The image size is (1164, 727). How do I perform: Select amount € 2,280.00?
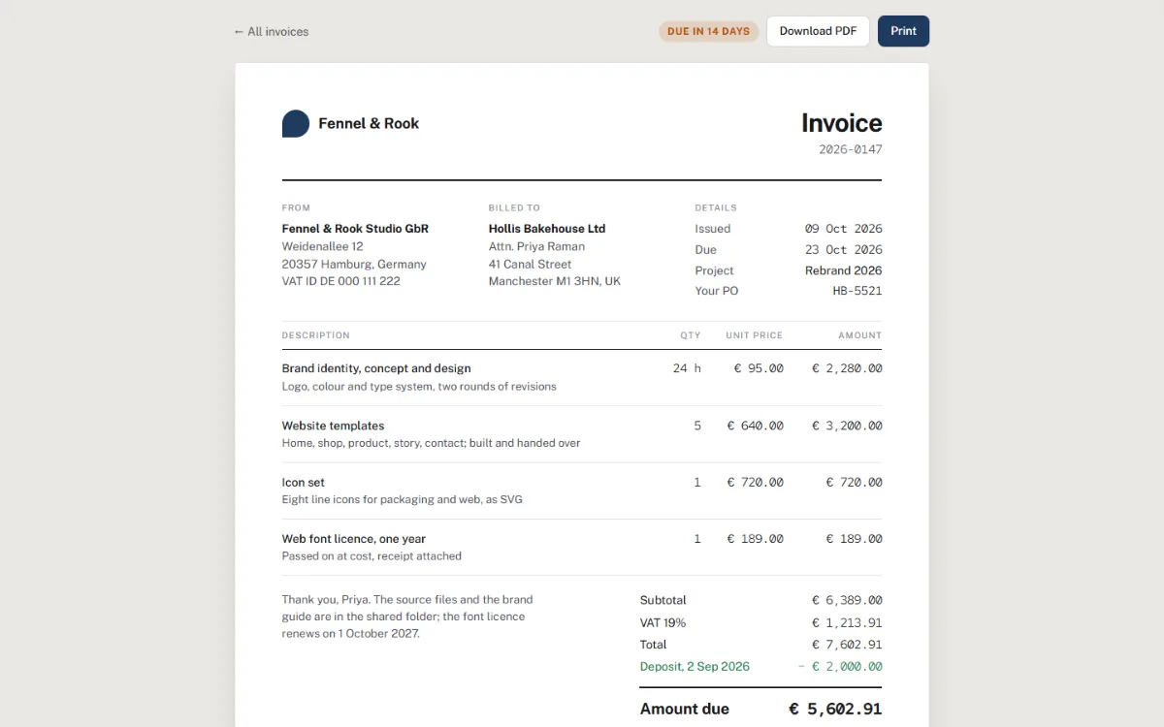pyautogui.click(x=847, y=368)
